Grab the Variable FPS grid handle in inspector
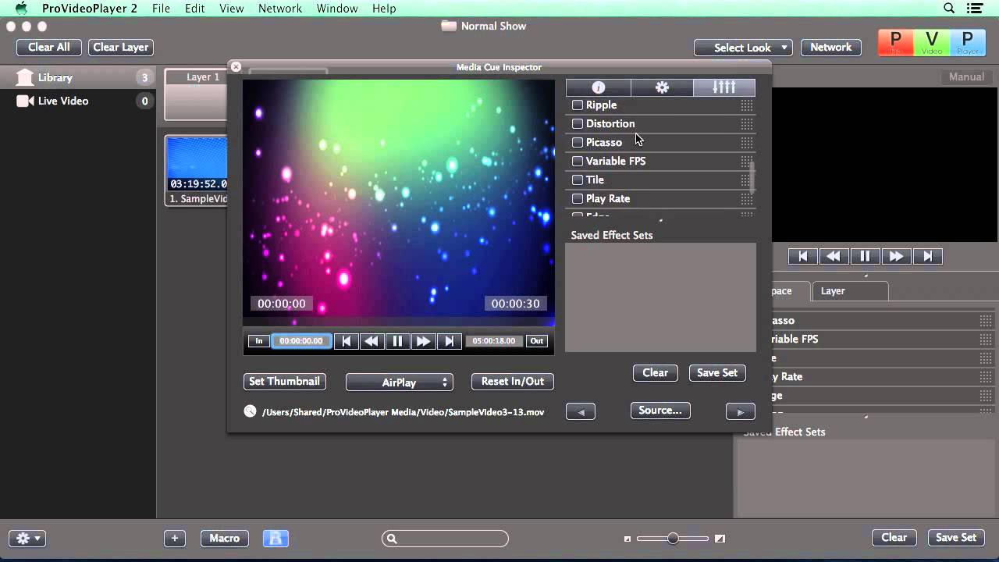The image size is (999, 562). [747, 161]
